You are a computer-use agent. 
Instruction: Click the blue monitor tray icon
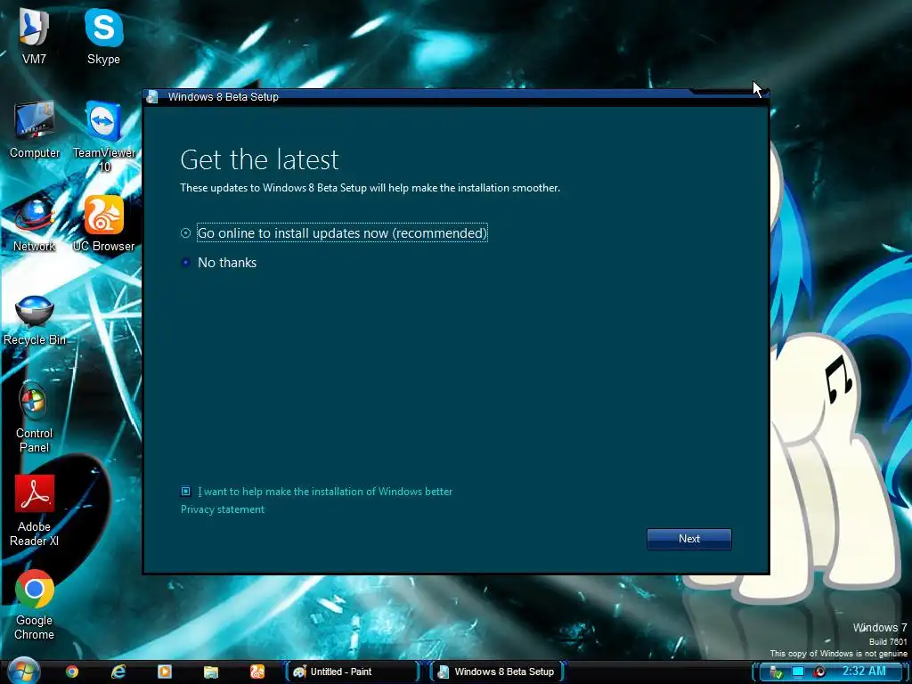tap(798, 672)
